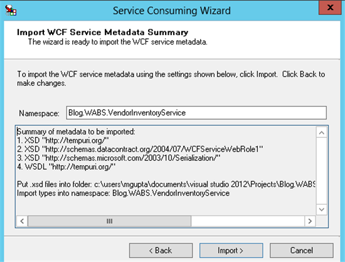The height and width of the screenshot is (262, 345).
Task: Click the summary's scroll left arrow
Action: point(22,221)
